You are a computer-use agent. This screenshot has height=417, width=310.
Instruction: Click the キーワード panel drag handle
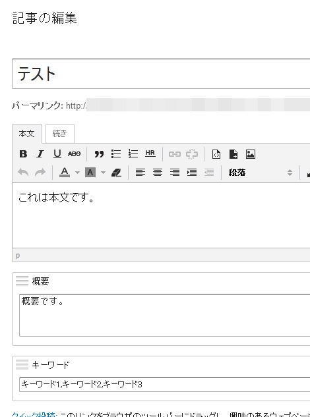22,364
